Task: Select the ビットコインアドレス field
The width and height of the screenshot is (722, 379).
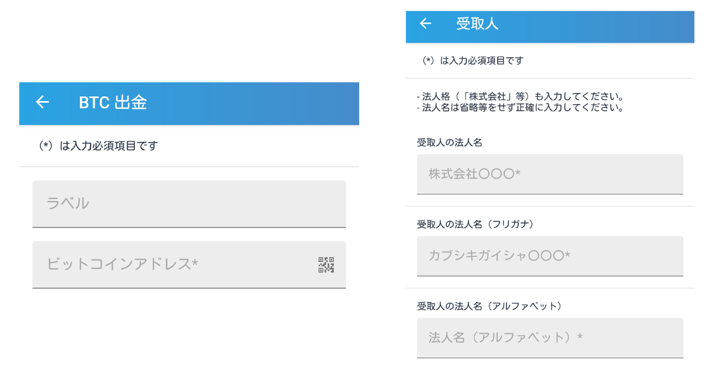Action: 189,265
